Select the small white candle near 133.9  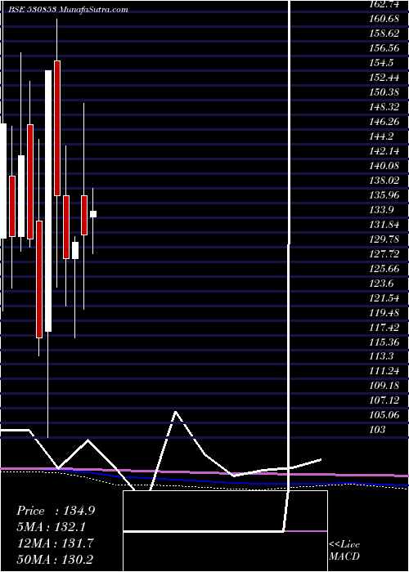point(93,214)
